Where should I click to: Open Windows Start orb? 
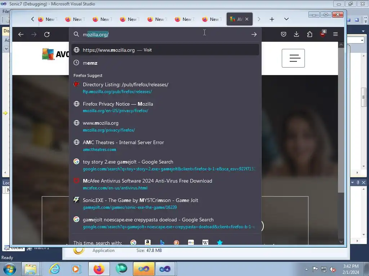pyautogui.click(x=9, y=269)
